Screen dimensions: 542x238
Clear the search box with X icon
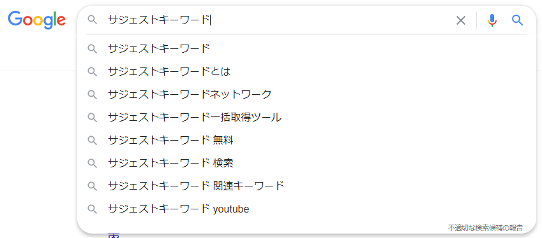[461, 20]
